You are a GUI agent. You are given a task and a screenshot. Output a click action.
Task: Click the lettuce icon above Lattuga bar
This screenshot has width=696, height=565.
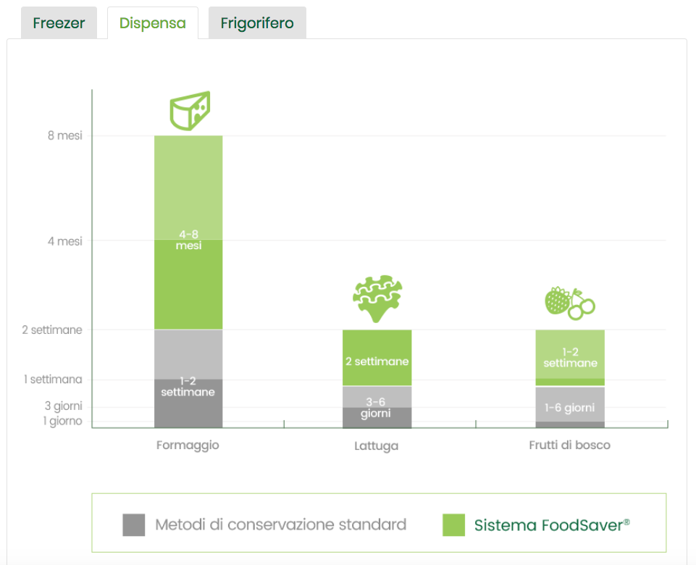click(x=376, y=298)
